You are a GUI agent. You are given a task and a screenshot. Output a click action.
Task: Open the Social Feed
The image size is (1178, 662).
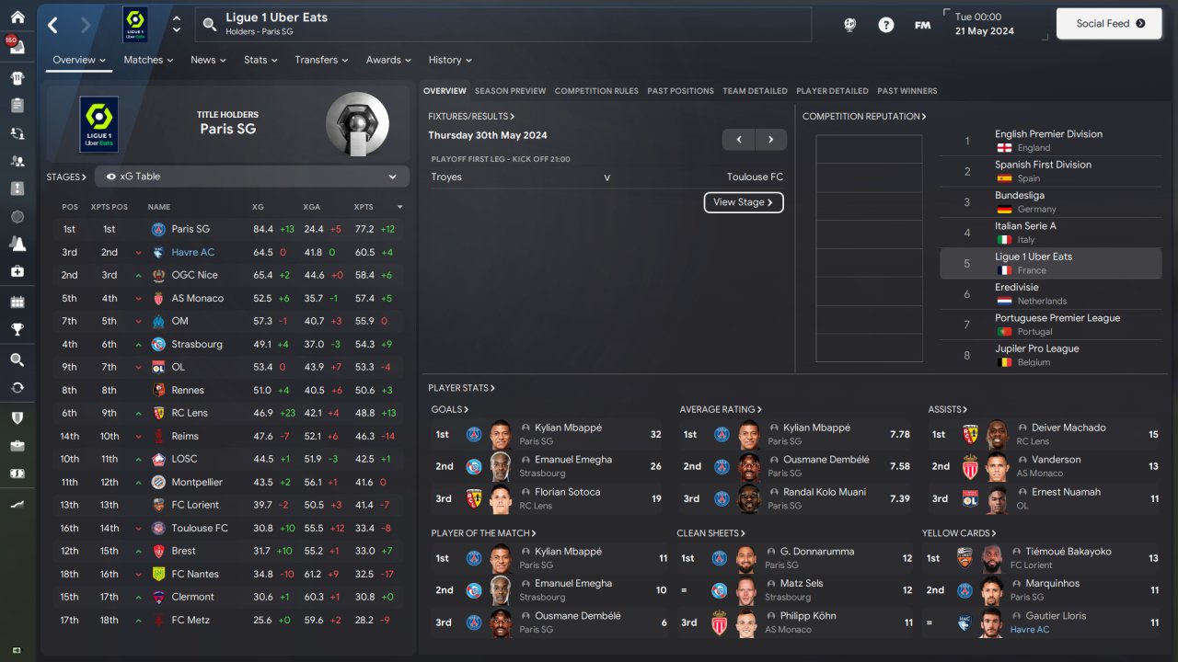tap(1111, 24)
